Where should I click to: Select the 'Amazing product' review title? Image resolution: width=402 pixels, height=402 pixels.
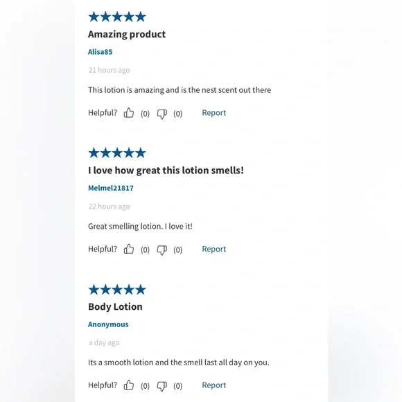pyautogui.click(x=127, y=35)
